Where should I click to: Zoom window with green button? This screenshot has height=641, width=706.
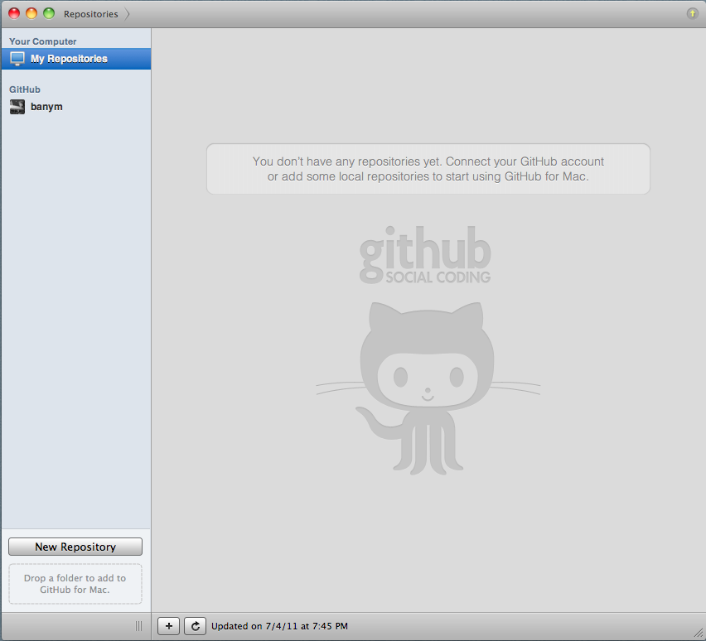click(49, 13)
